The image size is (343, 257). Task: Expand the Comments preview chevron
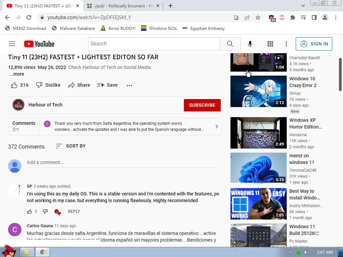pos(217,126)
